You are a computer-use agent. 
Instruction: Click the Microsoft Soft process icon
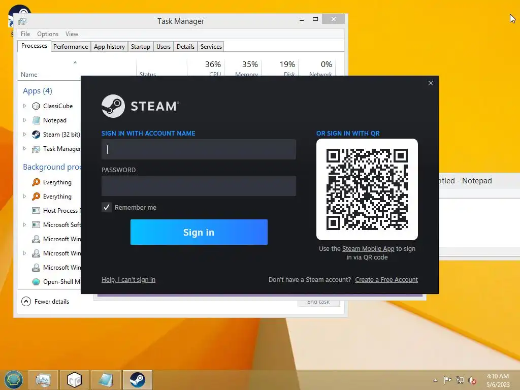36,225
